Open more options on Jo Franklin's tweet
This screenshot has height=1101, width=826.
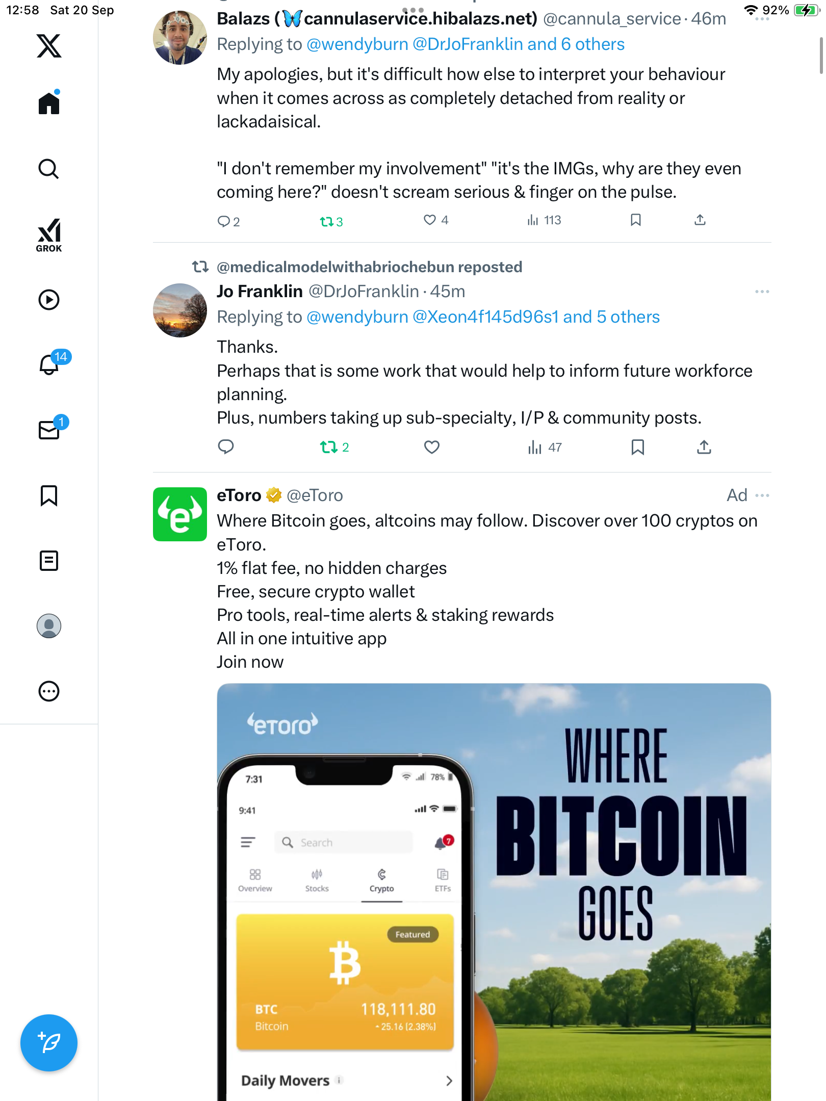762,292
